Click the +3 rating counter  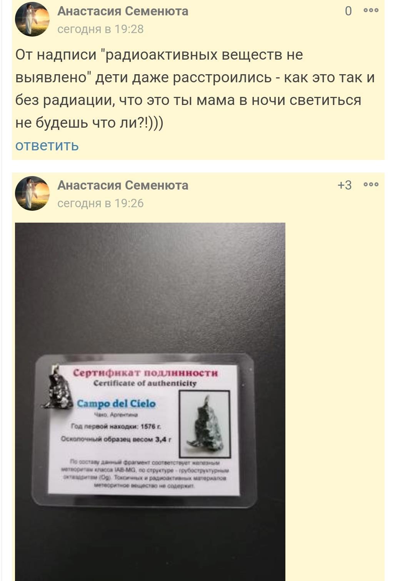pos(345,185)
